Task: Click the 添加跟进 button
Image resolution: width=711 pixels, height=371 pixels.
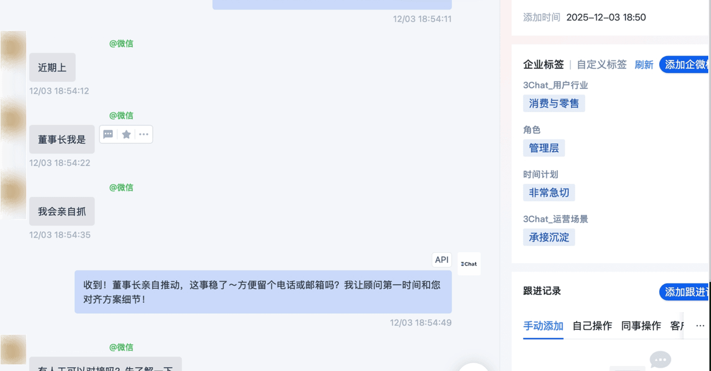Action: 685,292
